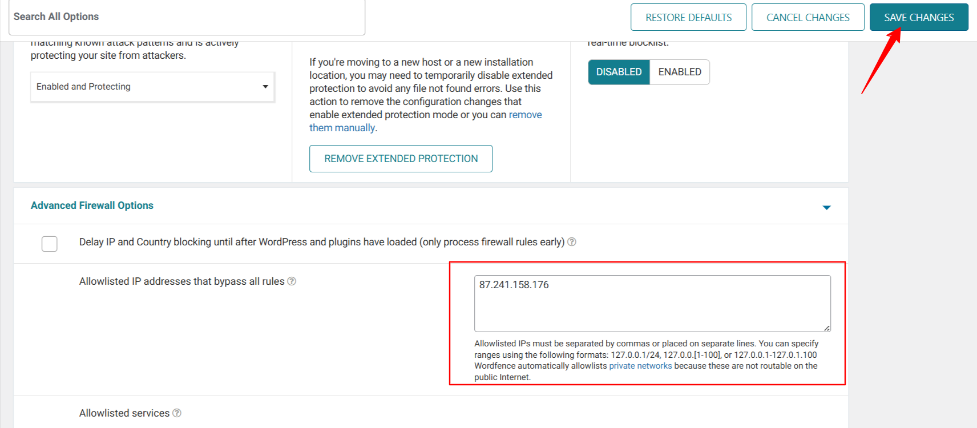Check the Delay IP and Country blocking checkbox
The height and width of the screenshot is (428, 977).
pyautogui.click(x=50, y=244)
